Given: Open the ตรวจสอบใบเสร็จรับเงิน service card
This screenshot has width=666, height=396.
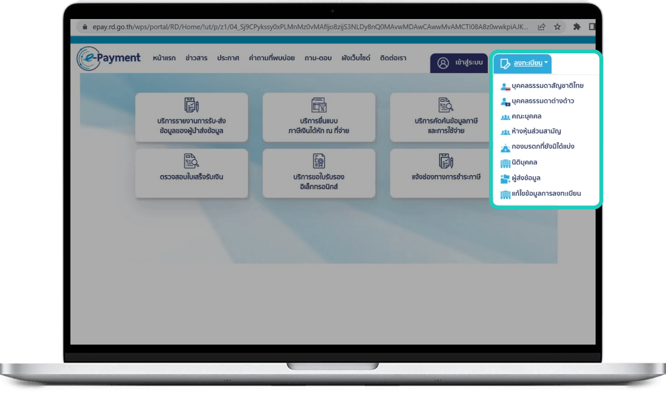Looking at the screenshot, I should click(192, 173).
